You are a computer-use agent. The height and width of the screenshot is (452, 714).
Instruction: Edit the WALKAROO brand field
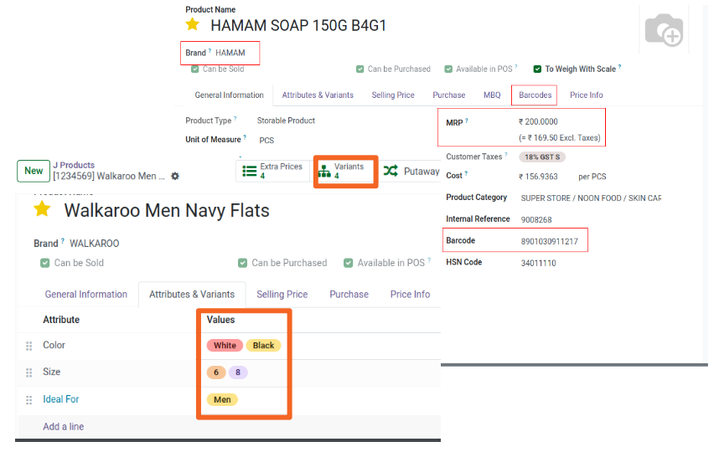pos(94,244)
